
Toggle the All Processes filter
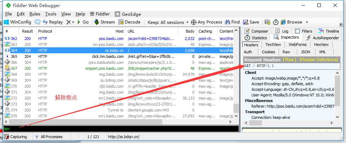(49, 137)
